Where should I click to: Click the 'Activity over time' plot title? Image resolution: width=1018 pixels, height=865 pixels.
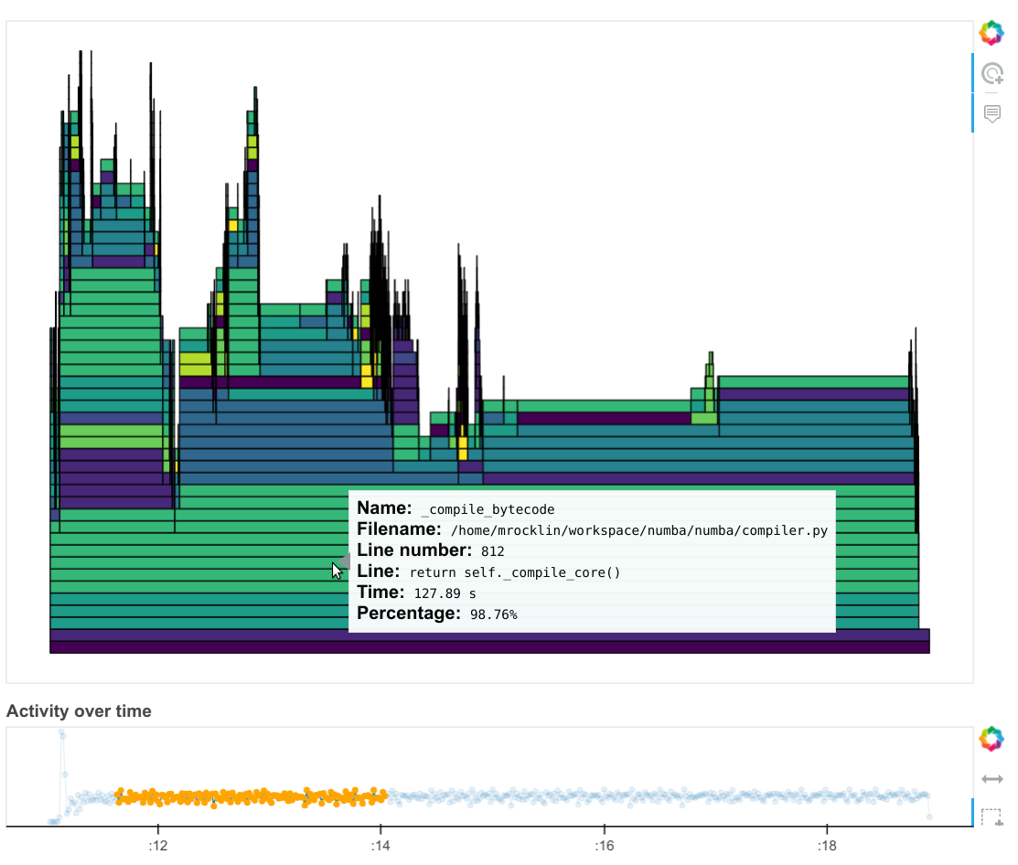click(x=79, y=710)
